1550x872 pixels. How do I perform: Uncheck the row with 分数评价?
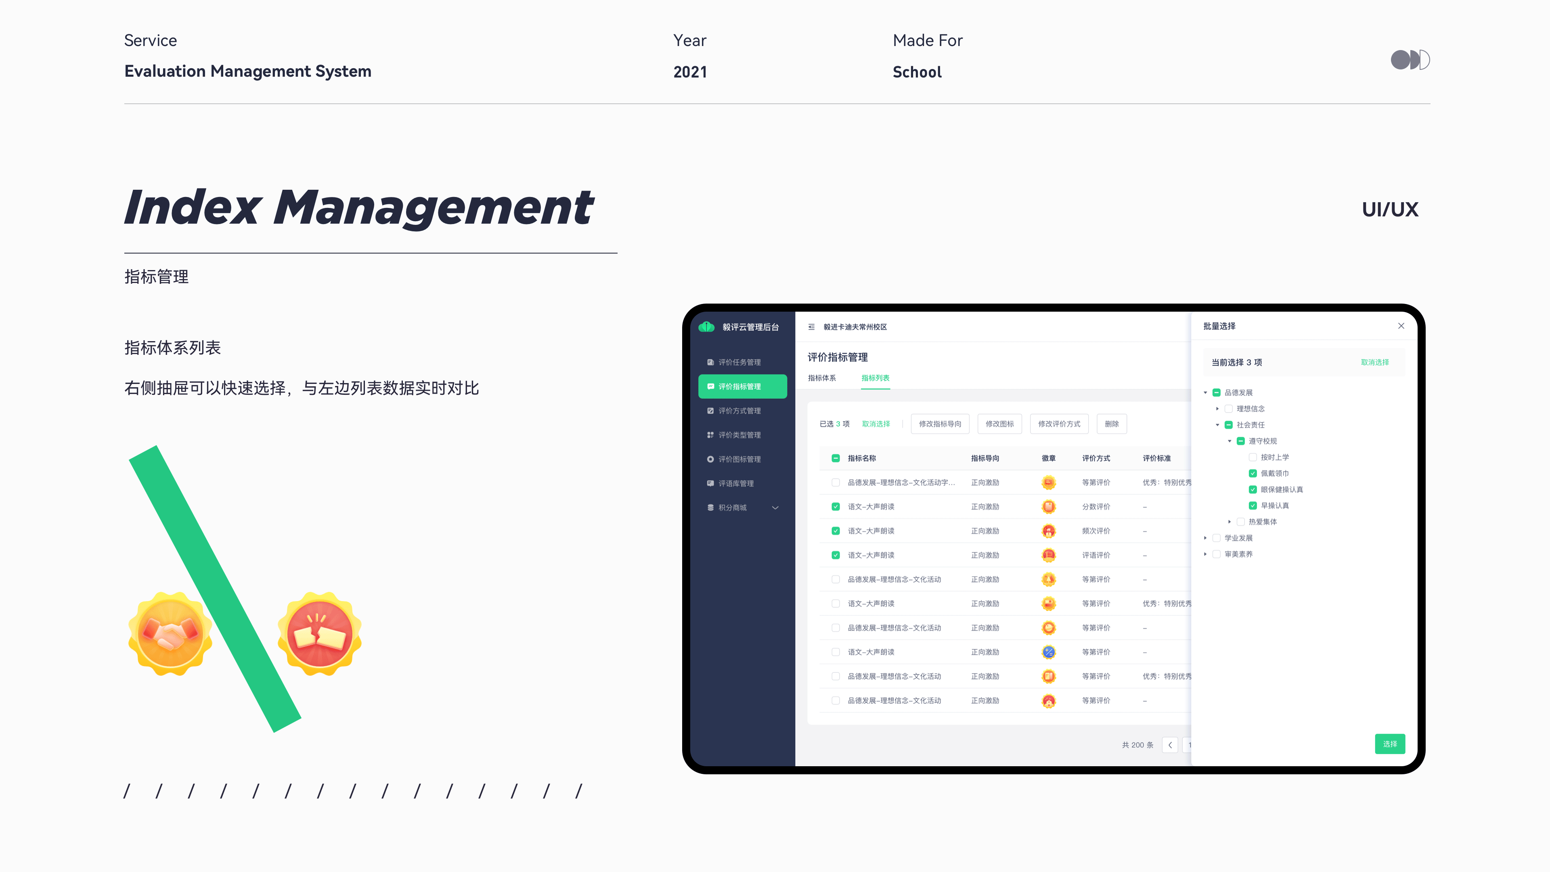click(x=835, y=507)
